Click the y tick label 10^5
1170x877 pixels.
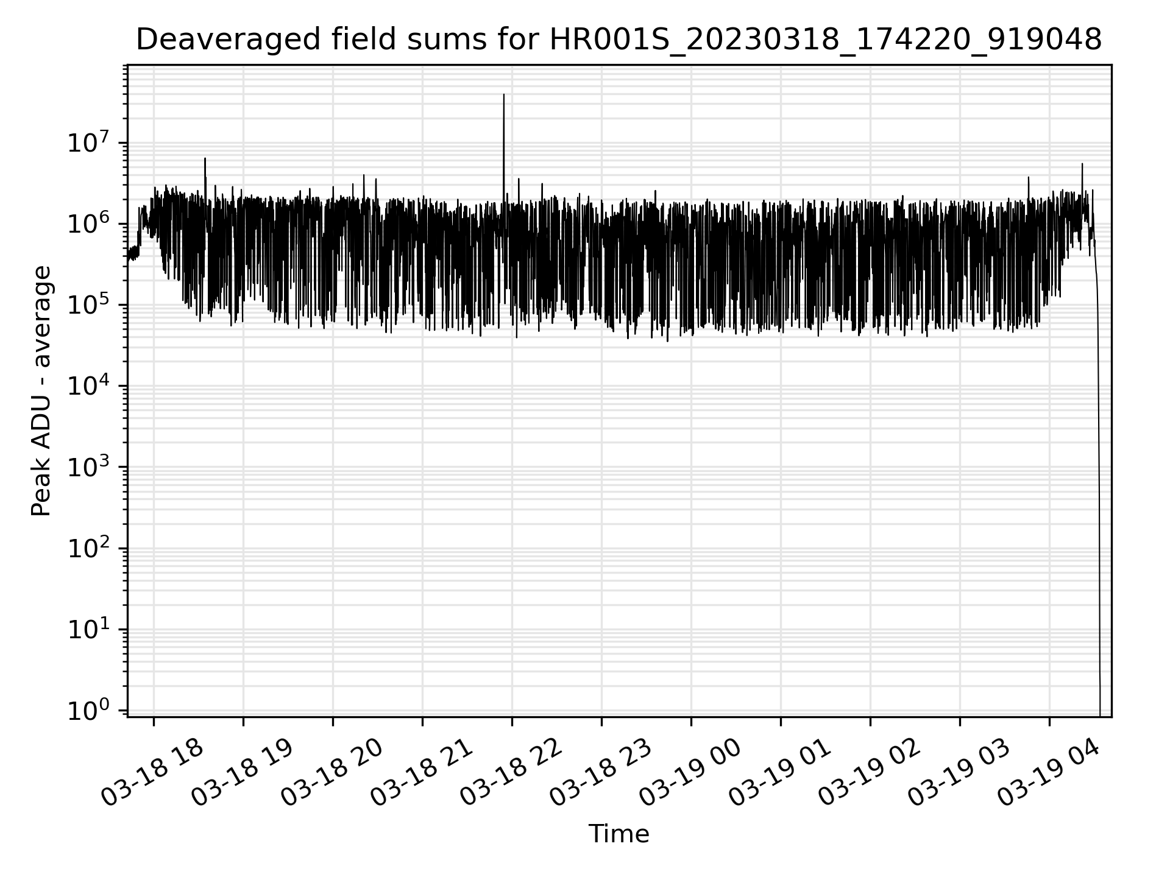coord(89,305)
